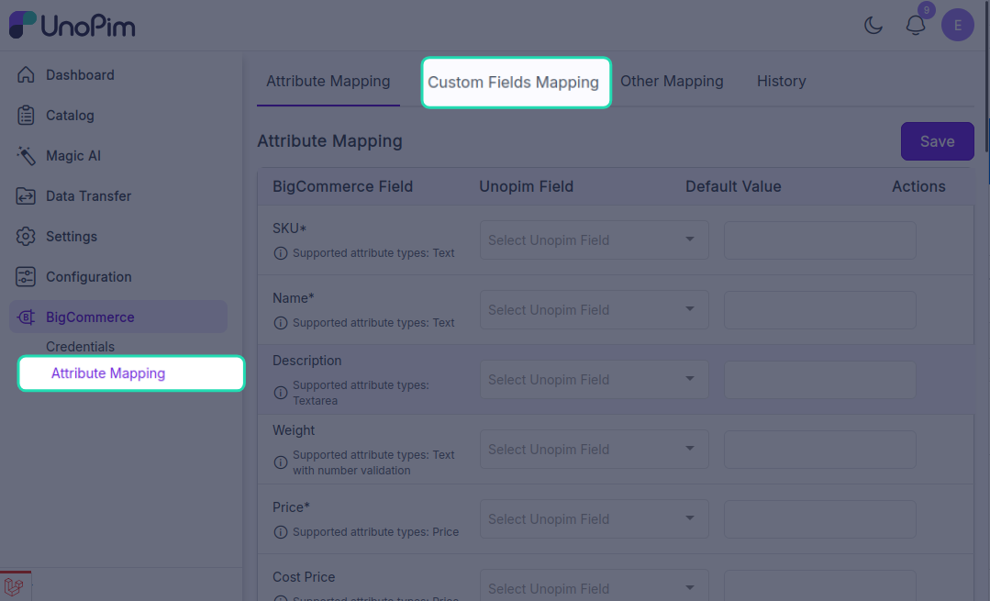Click the Unopim Field column header
The height and width of the screenshot is (601, 990).
tap(526, 186)
